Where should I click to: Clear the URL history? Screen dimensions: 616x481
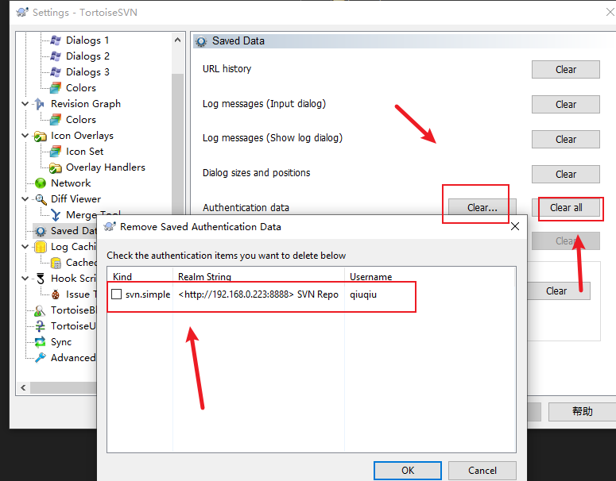tap(566, 69)
